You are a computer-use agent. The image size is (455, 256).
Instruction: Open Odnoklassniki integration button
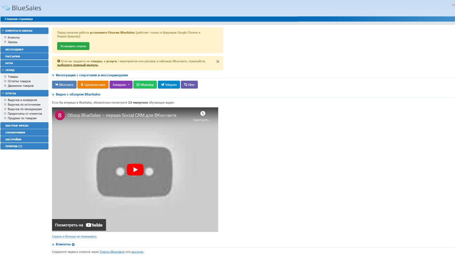tap(93, 85)
